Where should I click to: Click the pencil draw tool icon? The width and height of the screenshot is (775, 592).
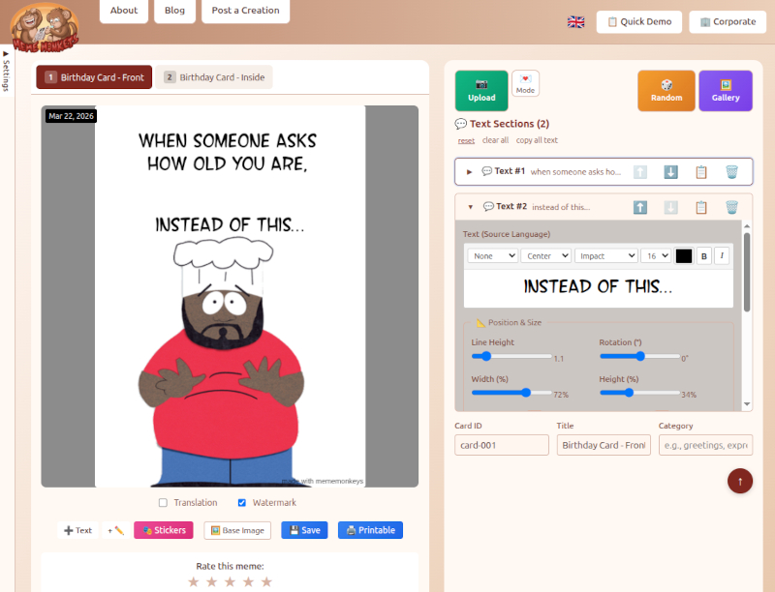click(x=115, y=530)
